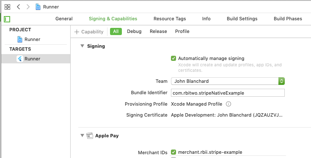Click the Bundle Identifier text field
Screen dimensions: 311x158
coord(228,93)
